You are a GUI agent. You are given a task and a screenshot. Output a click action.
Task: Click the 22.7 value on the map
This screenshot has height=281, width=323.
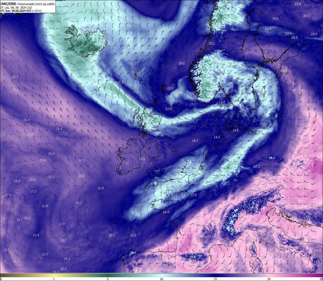pyautogui.click(x=63, y=240)
